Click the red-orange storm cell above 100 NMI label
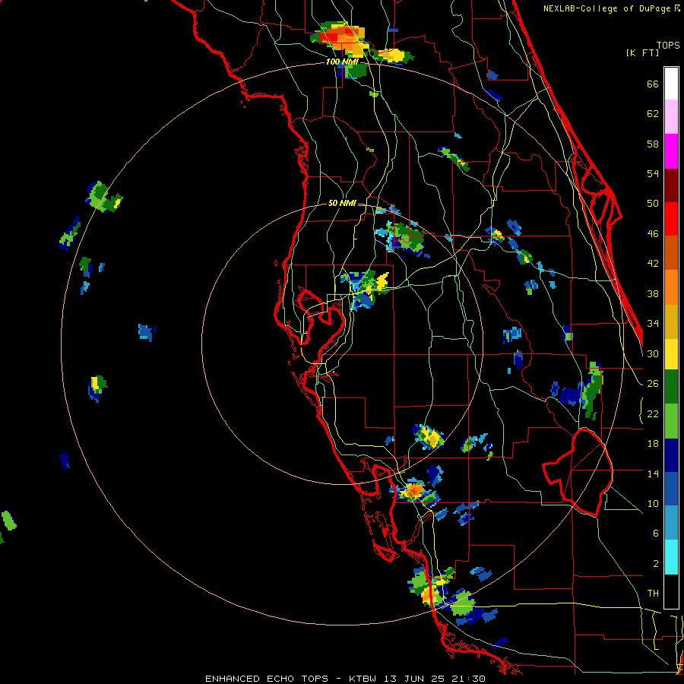Viewport: 684px width, 684px height. [x=342, y=39]
